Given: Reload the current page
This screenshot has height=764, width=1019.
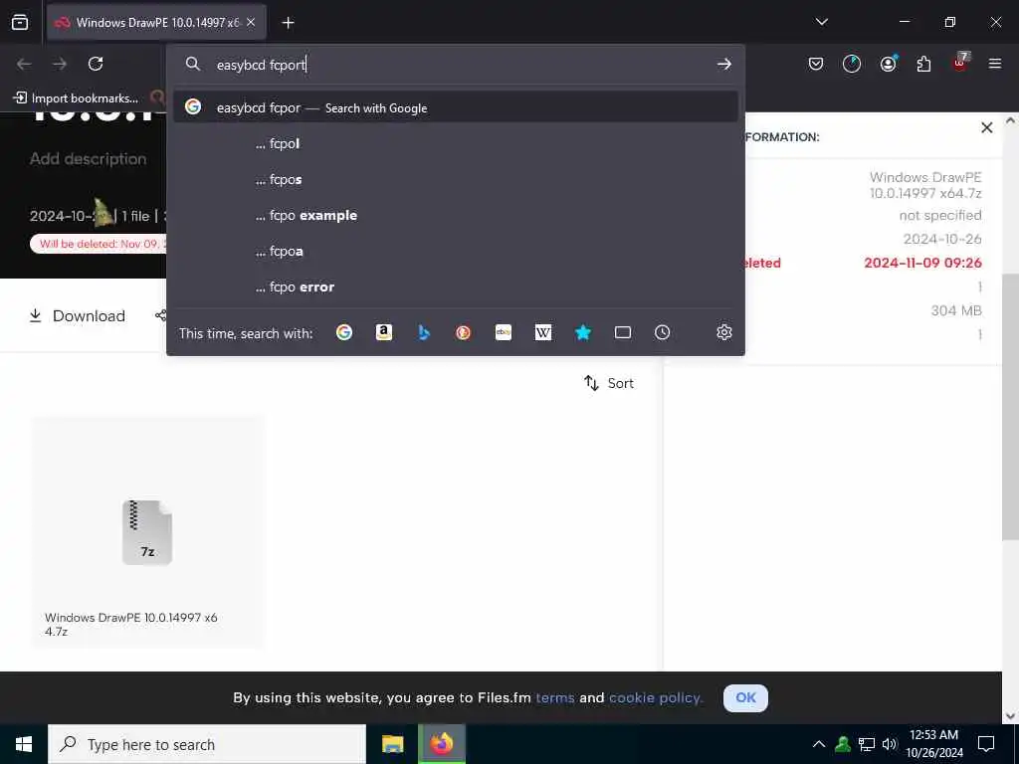Looking at the screenshot, I should click(x=96, y=64).
